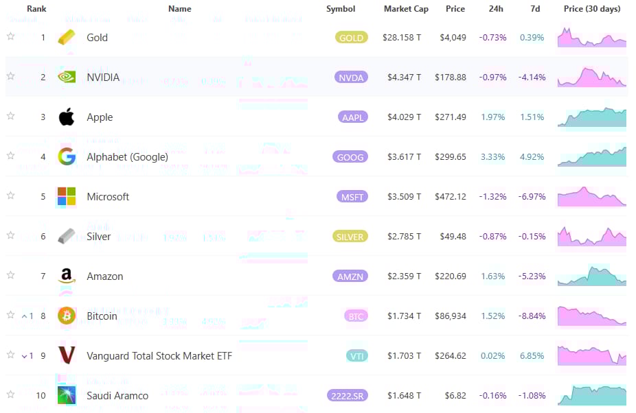This screenshot has height=413, width=636.
Task: Click the rank-up arrow beside Bitcoin
Action: pos(25,316)
